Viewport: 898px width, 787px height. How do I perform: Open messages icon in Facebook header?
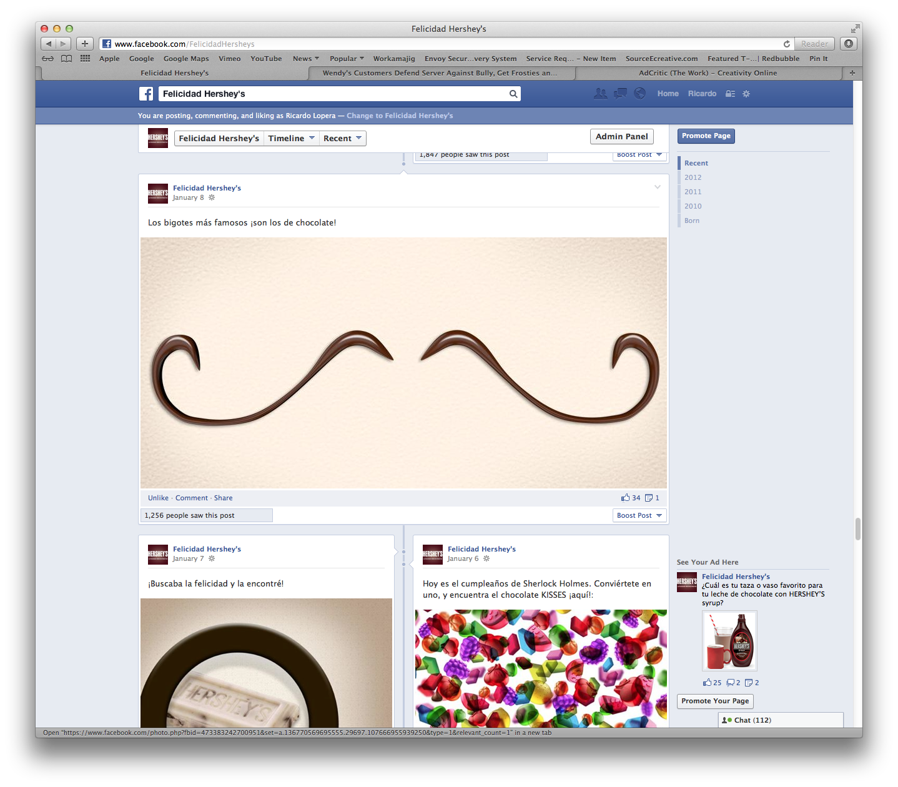(x=620, y=94)
